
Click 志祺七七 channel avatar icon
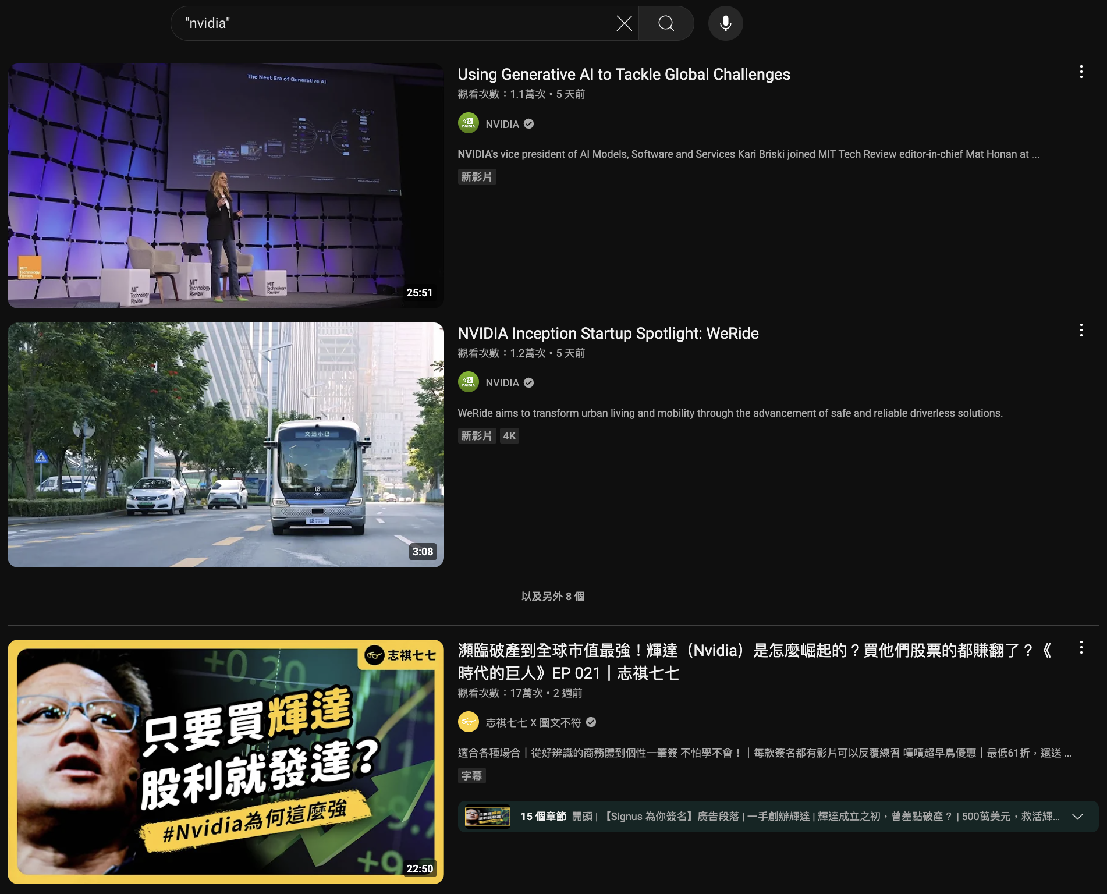tap(469, 722)
